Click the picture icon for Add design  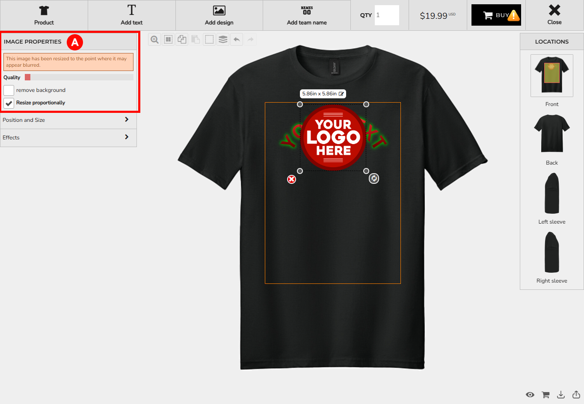tap(219, 10)
